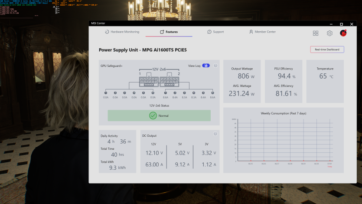This screenshot has height=204, width=362.
Task: Click the Output Wattage 806 W value
Action: 246,76
